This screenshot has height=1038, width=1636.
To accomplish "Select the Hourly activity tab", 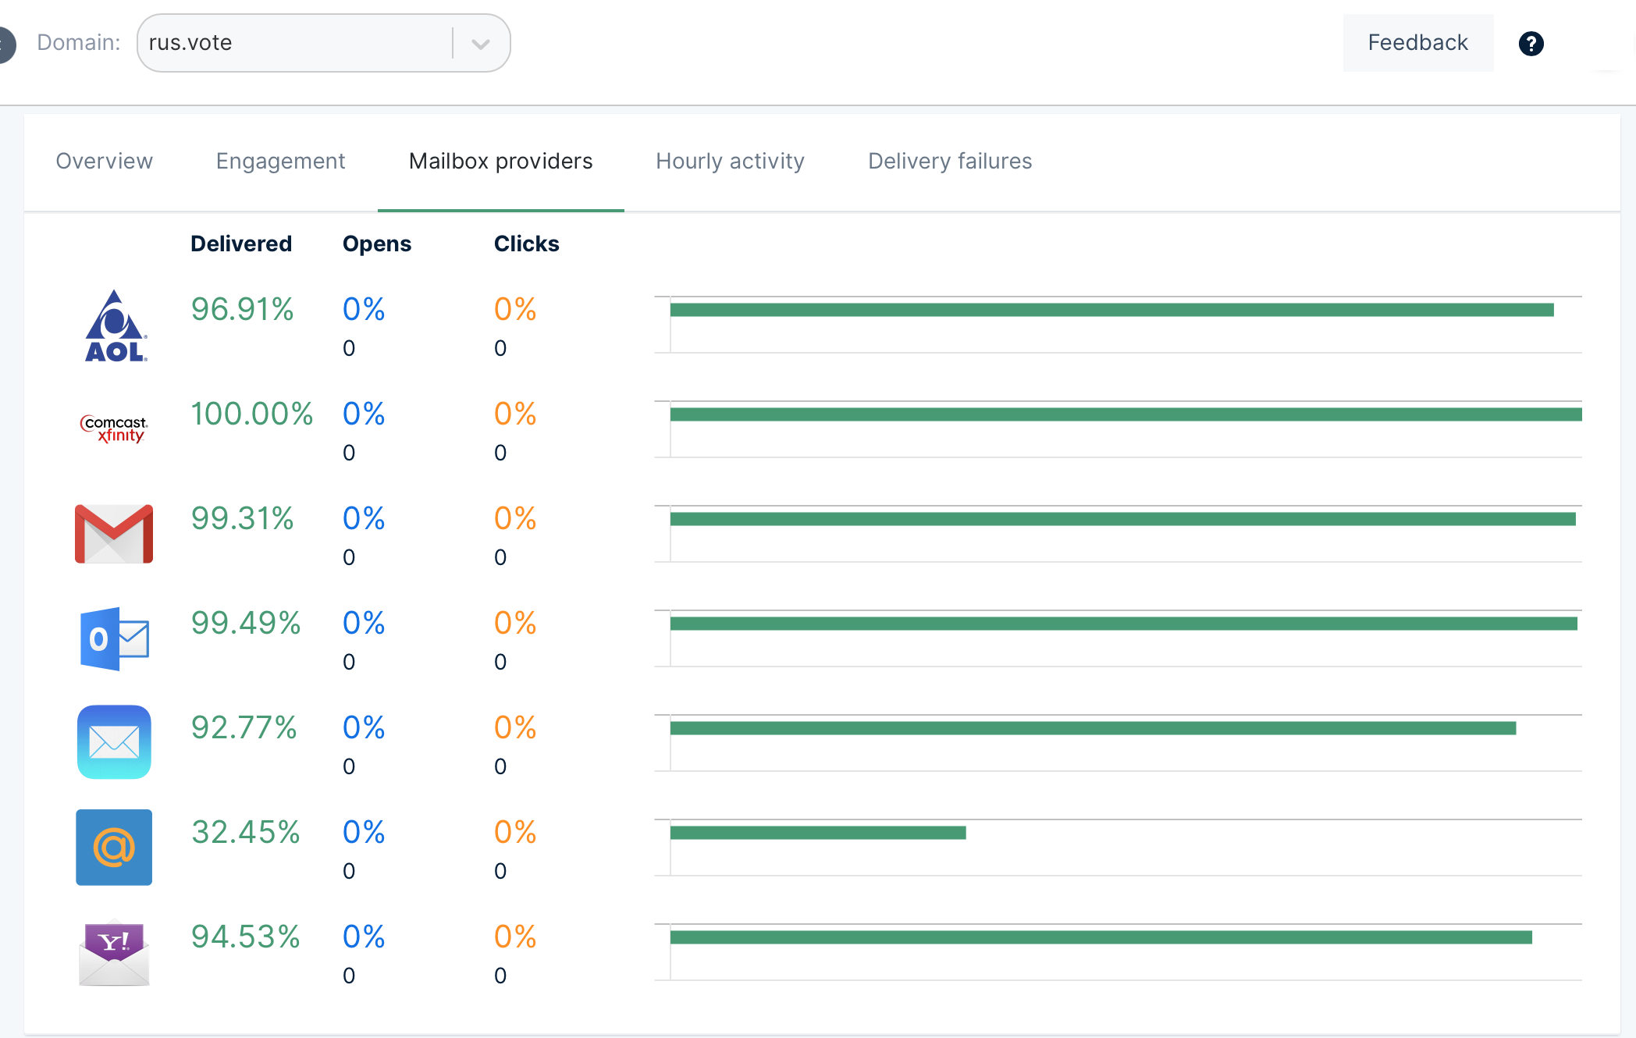I will pos(730,162).
